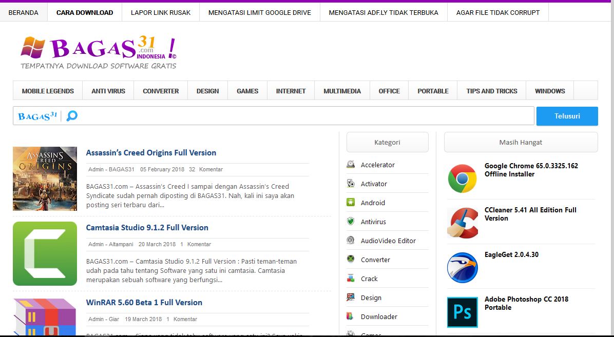Open AGAR FILE TIDAK CORRUPT page

pos(497,12)
